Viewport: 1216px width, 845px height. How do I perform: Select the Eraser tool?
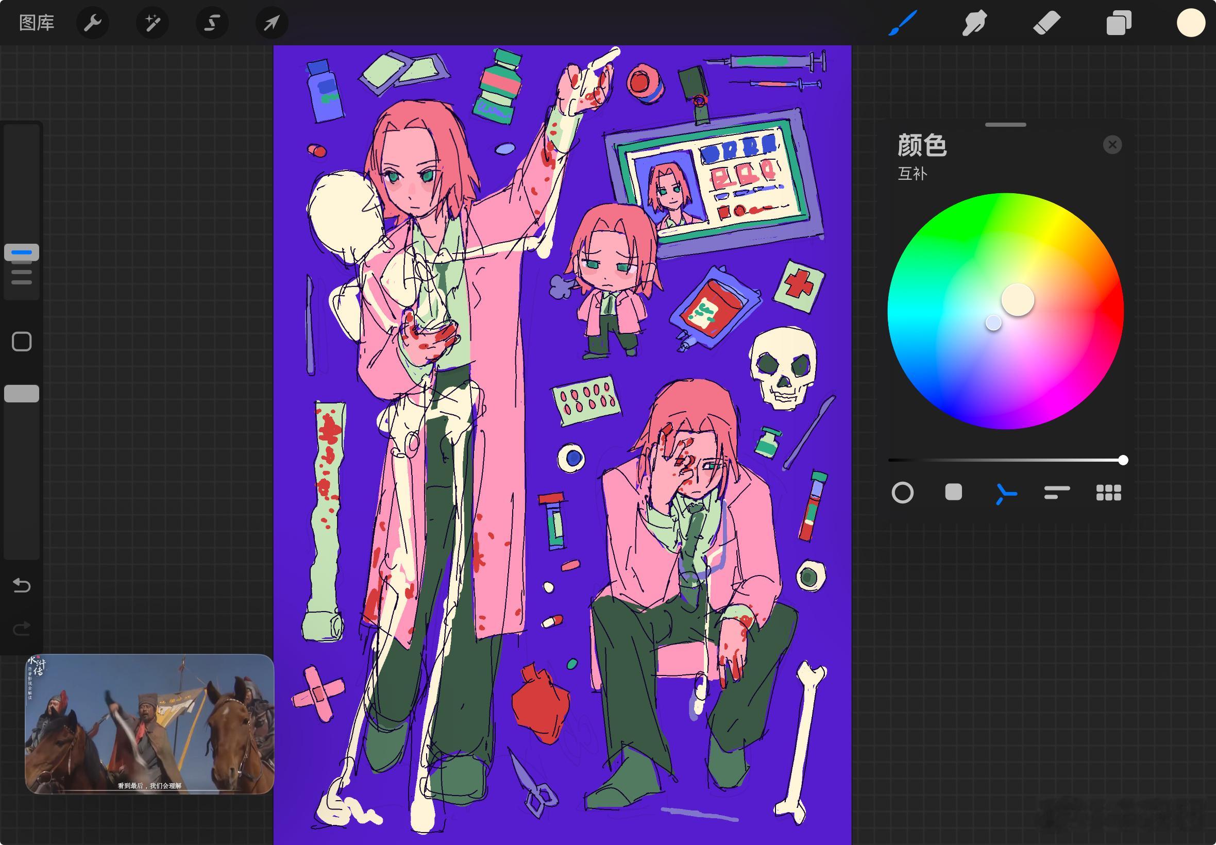(x=1046, y=23)
